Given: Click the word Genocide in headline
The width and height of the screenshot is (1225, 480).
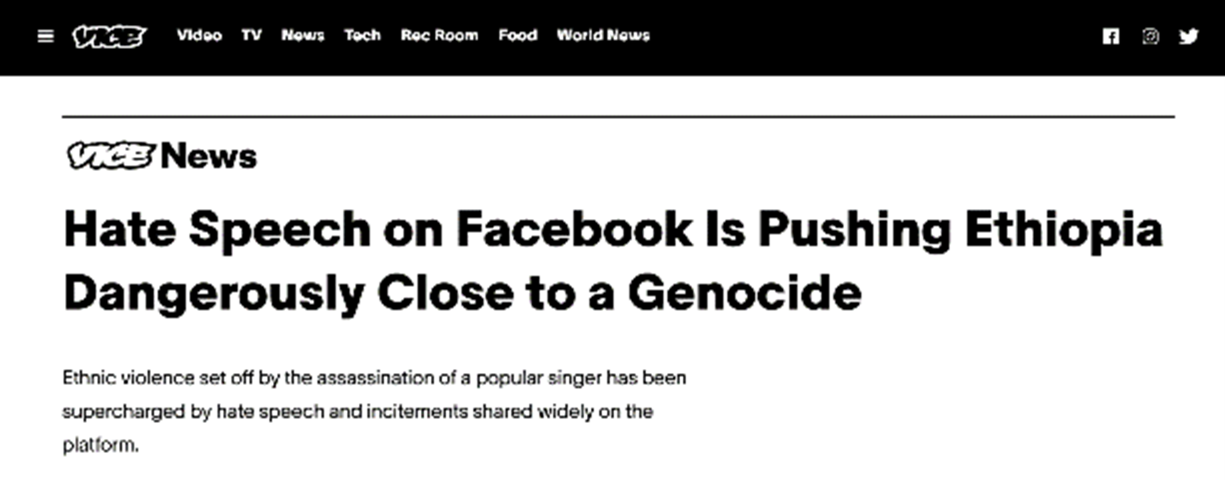Looking at the screenshot, I should coord(745,292).
